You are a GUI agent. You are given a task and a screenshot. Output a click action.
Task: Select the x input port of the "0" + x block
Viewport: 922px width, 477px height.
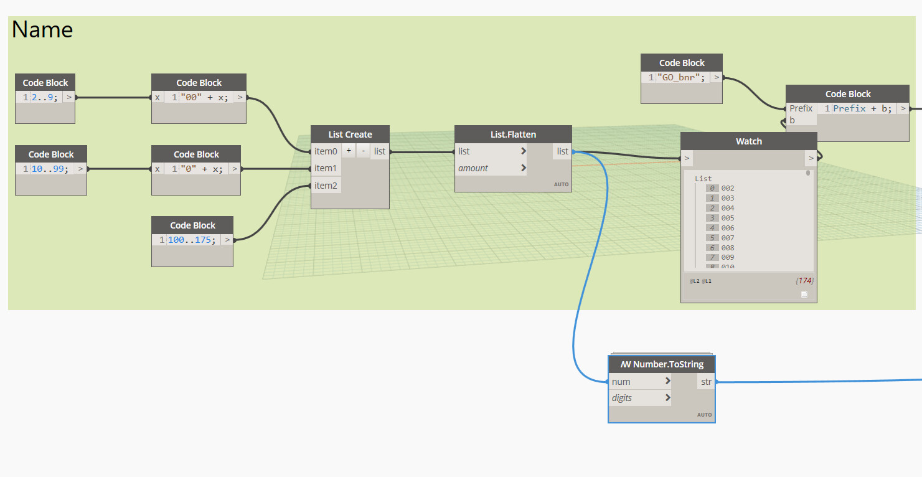[158, 169]
